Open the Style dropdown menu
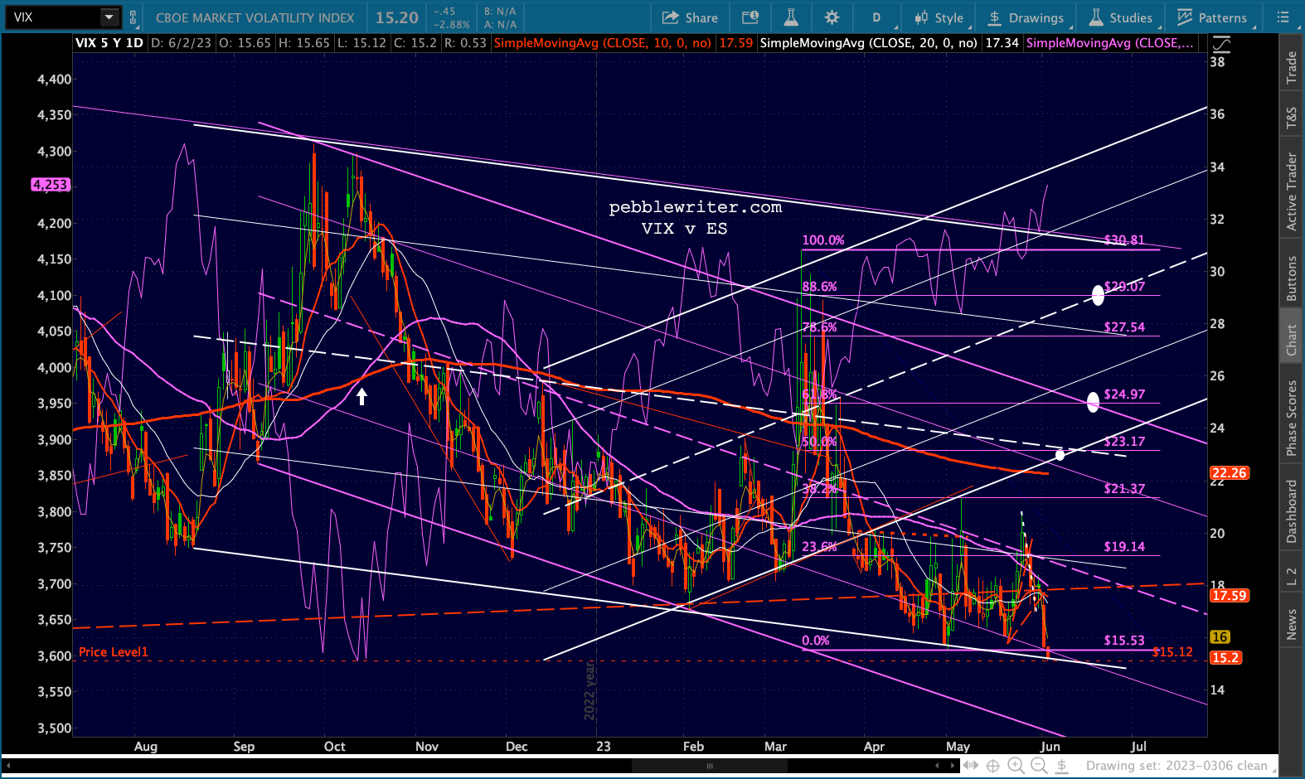This screenshot has height=779, width=1305. 939,17
